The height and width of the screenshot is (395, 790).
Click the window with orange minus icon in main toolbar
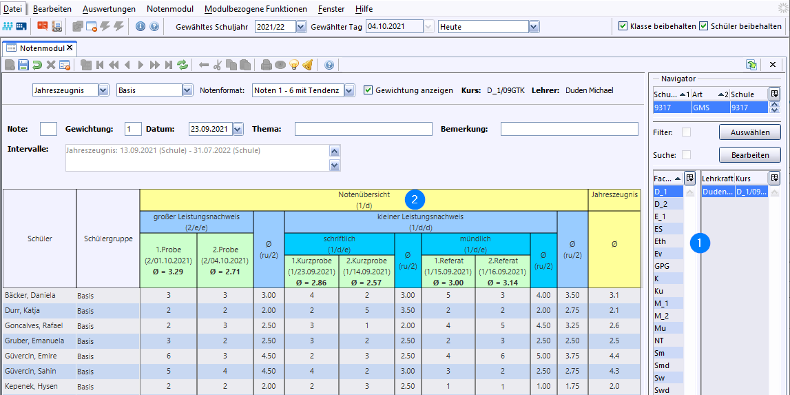(x=92, y=26)
